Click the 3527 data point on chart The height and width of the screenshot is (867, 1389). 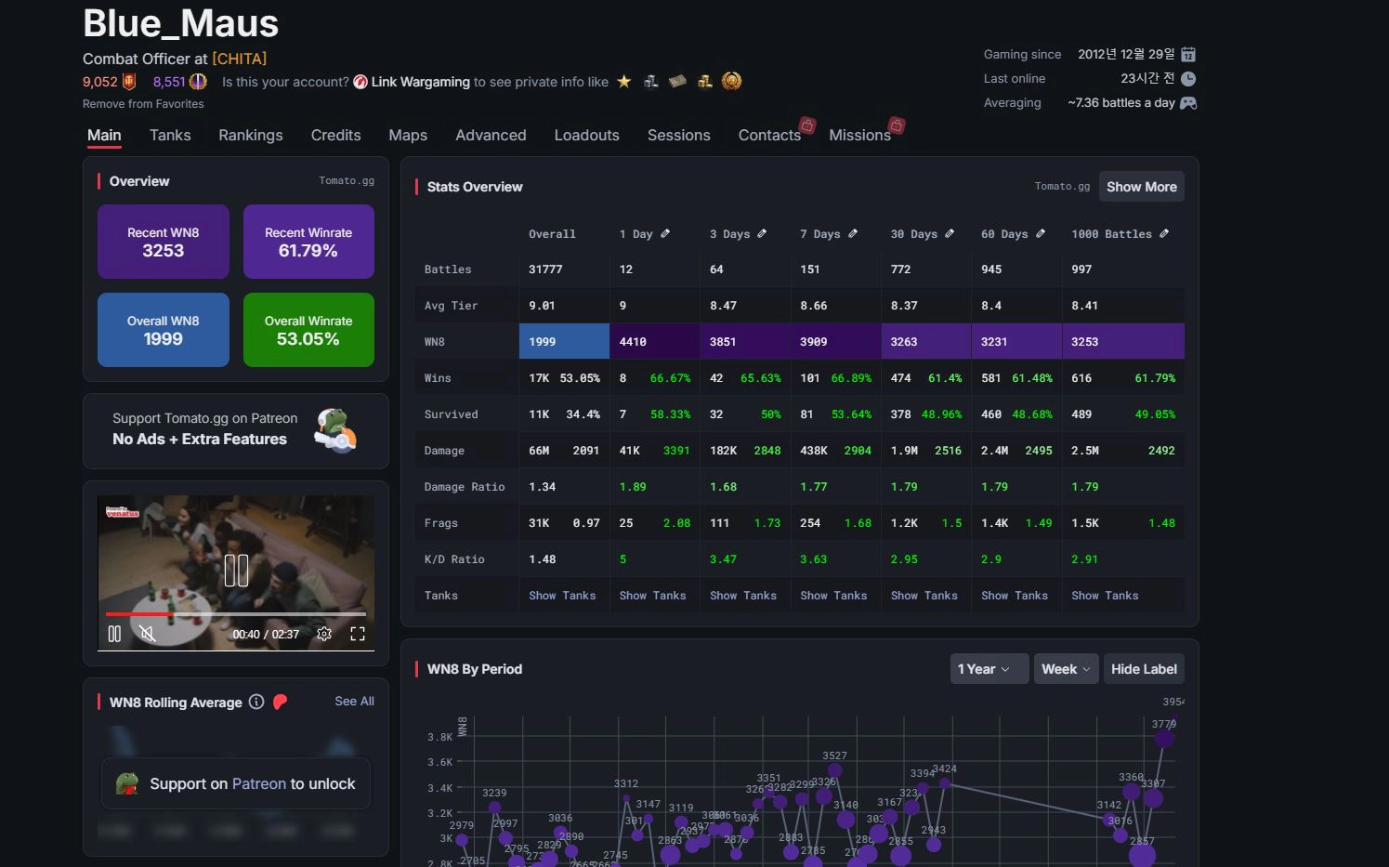tap(834, 770)
